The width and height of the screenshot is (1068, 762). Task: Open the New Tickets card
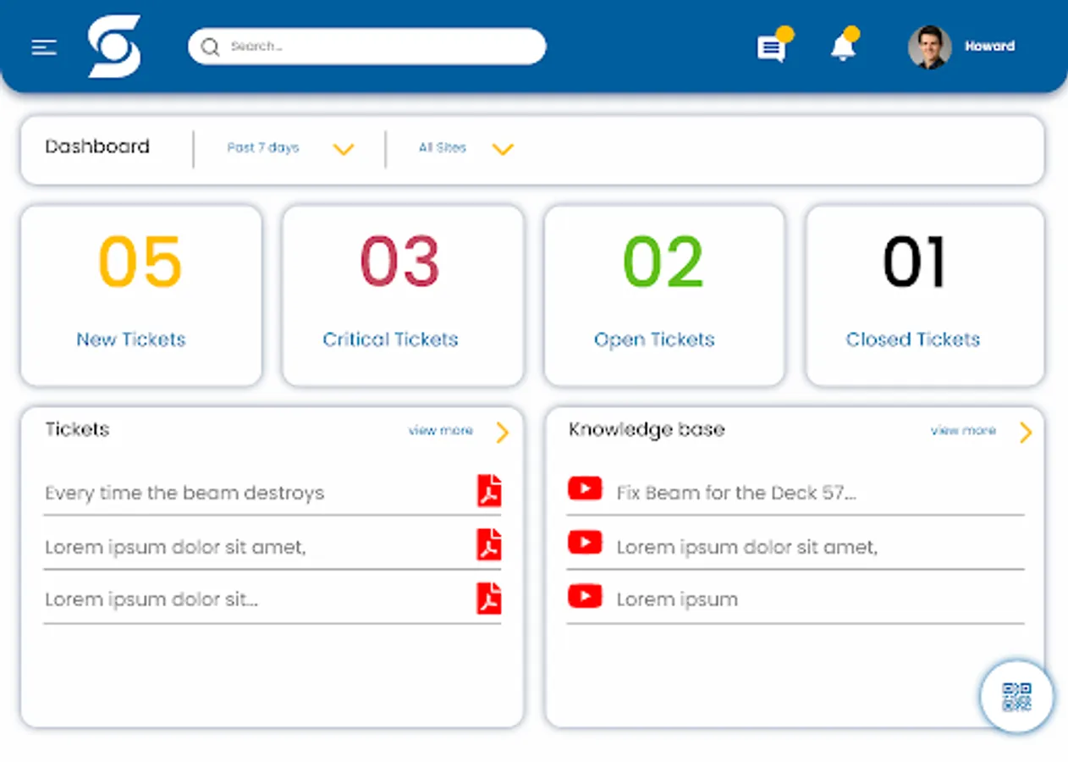(141, 295)
